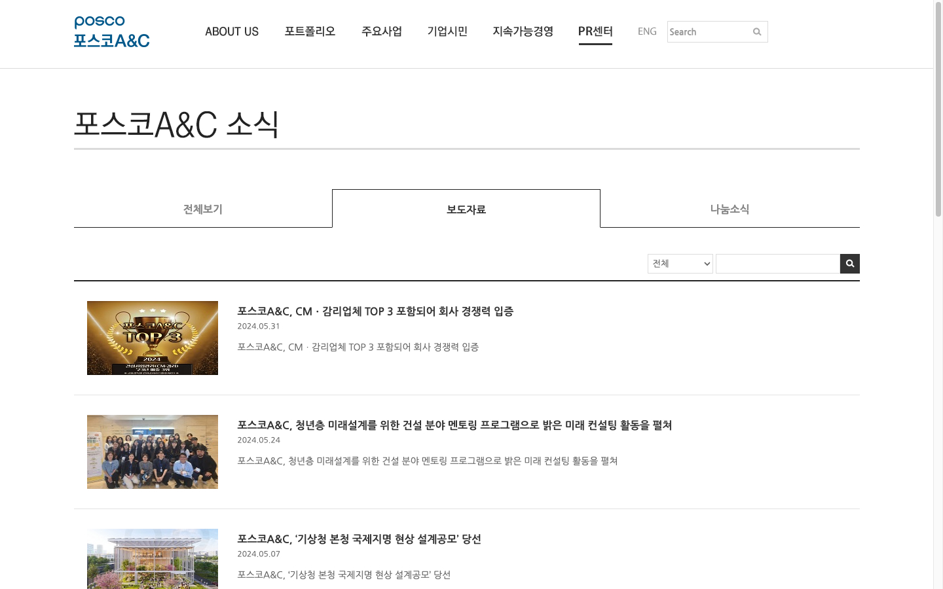Viewport: 943px width, 589px height.
Task: Click the date 2024.05.31
Action: click(x=259, y=326)
